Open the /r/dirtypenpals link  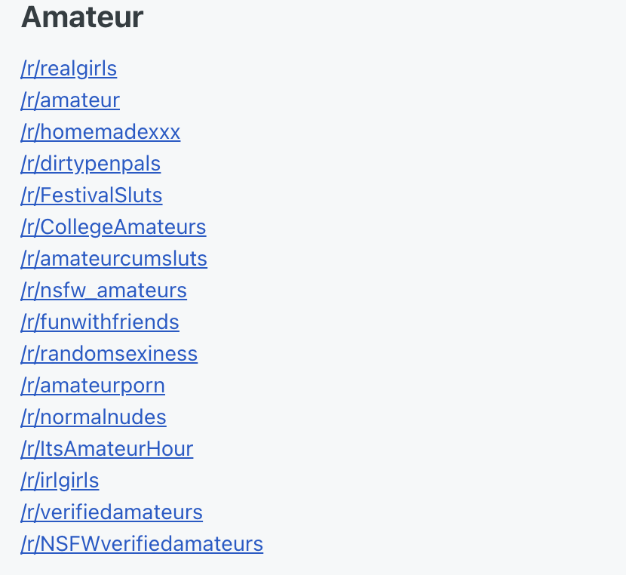[91, 164]
